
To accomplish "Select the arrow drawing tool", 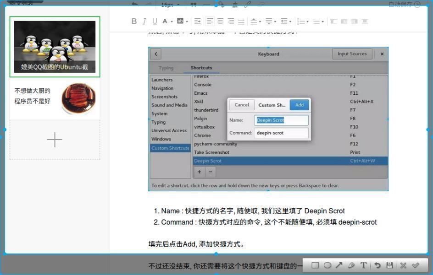I will click(339, 265).
